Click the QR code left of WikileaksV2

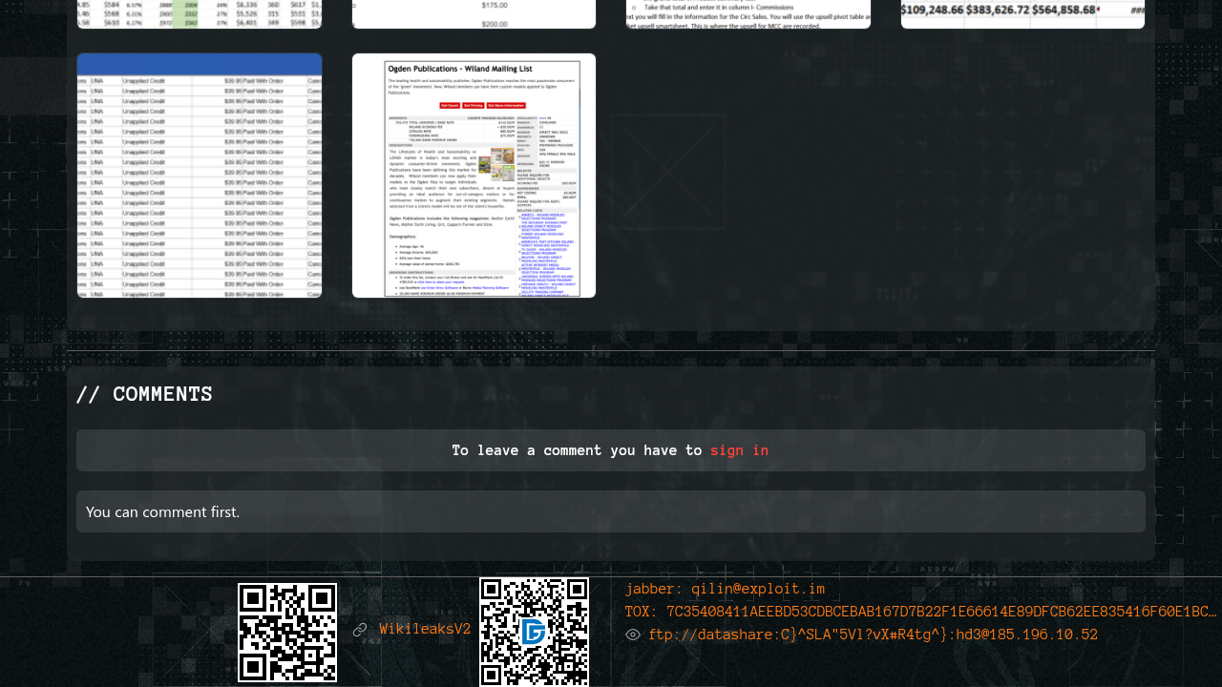287,633
